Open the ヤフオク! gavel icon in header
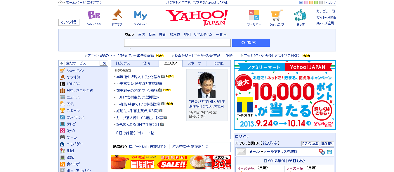 point(117,15)
